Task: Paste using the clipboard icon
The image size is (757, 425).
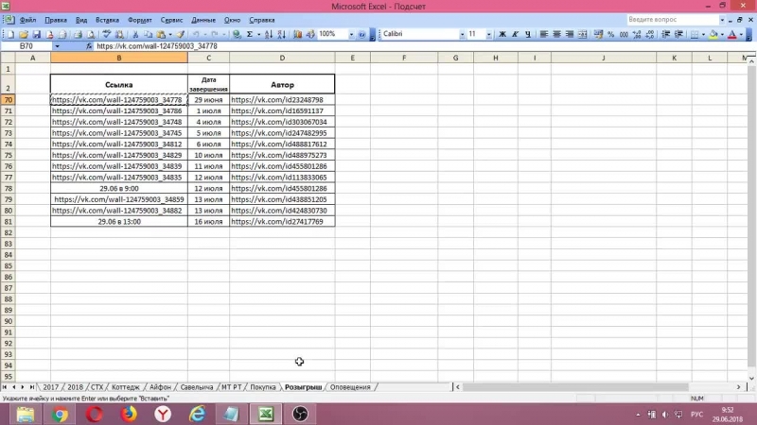Action: click(x=161, y=34)
